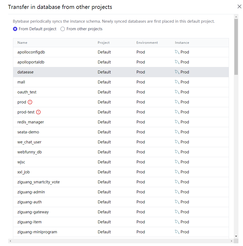Click Prod environment cell in wjsc row

[x=141, y=162]
